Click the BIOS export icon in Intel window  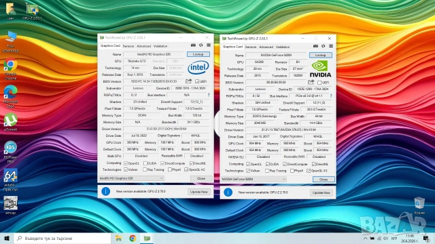pyautogui.click(x=189, y=81)
